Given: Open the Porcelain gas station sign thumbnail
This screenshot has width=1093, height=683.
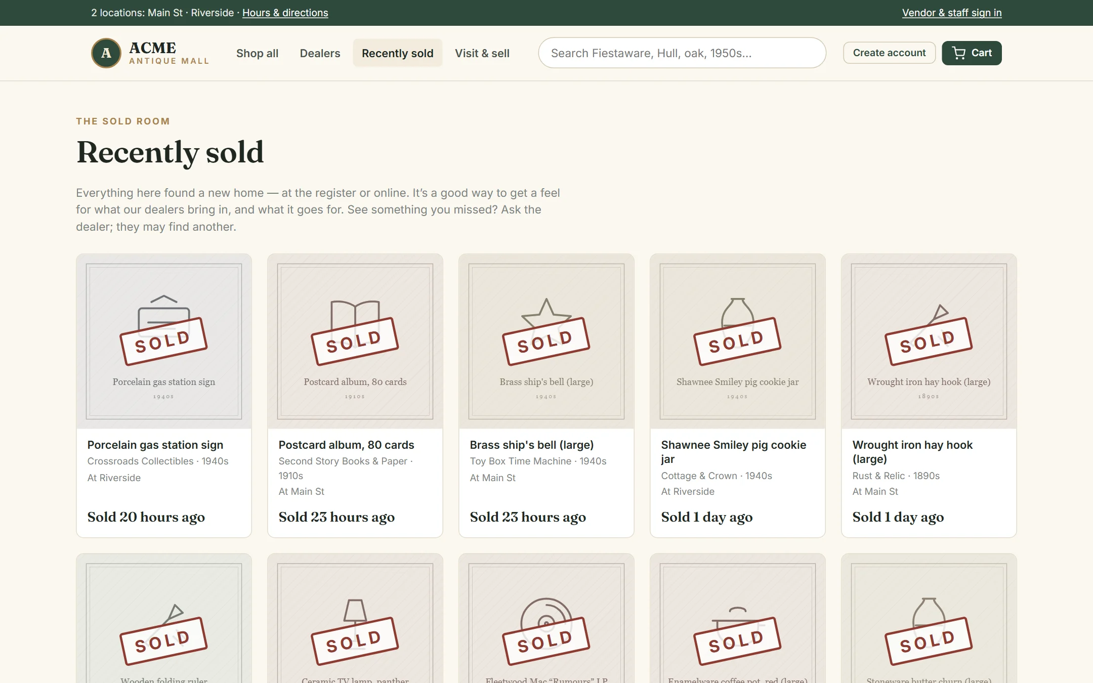Looking at the screenshot, I should (x=164, y=341).
